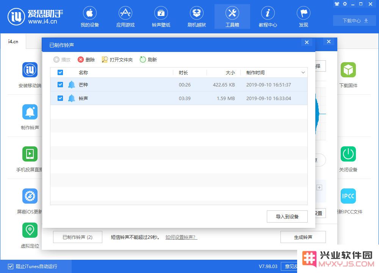Open the 屏蔽iOS更新 tool icon
This screenshot has width=379, height=273.
[x=30, y=196]
